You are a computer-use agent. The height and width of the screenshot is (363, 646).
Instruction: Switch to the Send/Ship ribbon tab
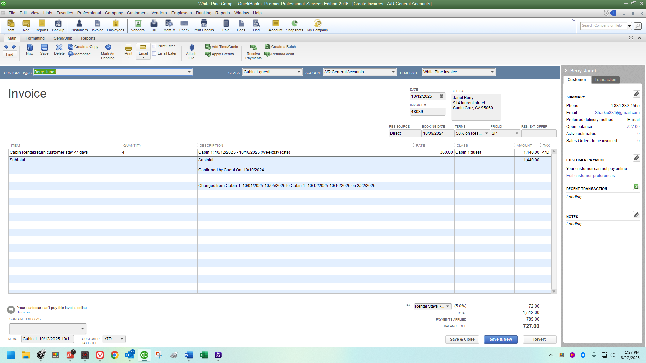(x=63, y=38)
